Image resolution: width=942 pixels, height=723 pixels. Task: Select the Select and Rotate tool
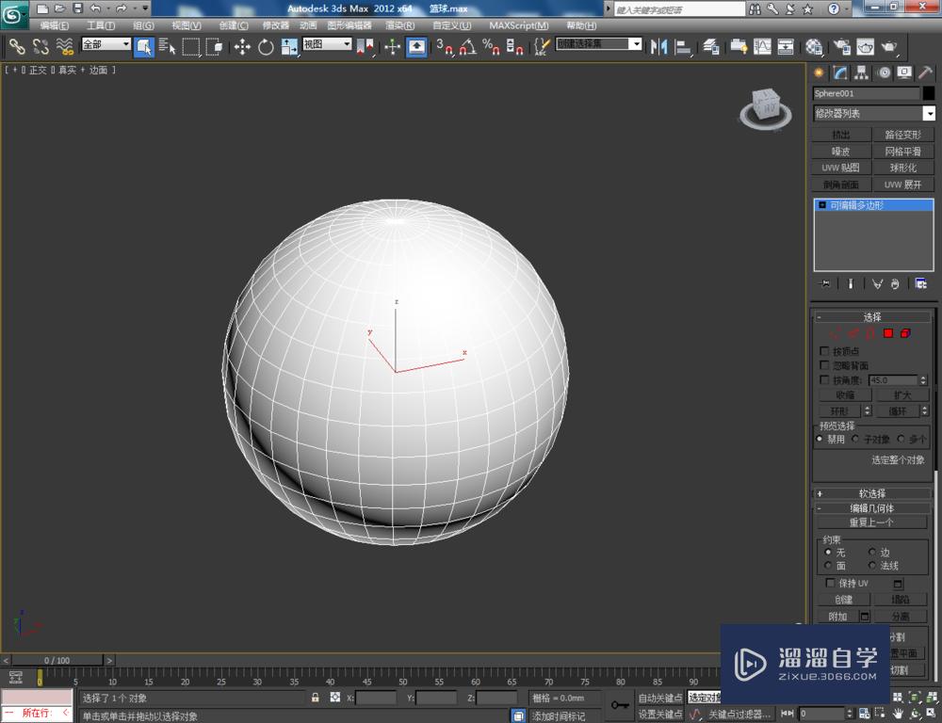click(x=266, y=47)
